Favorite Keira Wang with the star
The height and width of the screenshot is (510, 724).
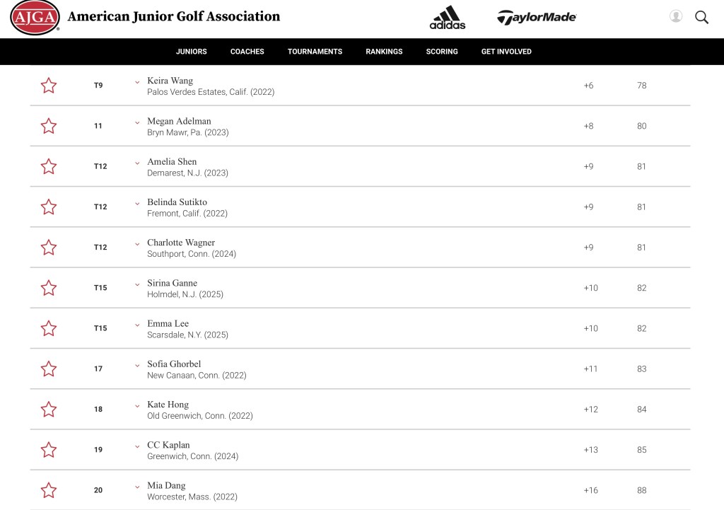[49, 86]
